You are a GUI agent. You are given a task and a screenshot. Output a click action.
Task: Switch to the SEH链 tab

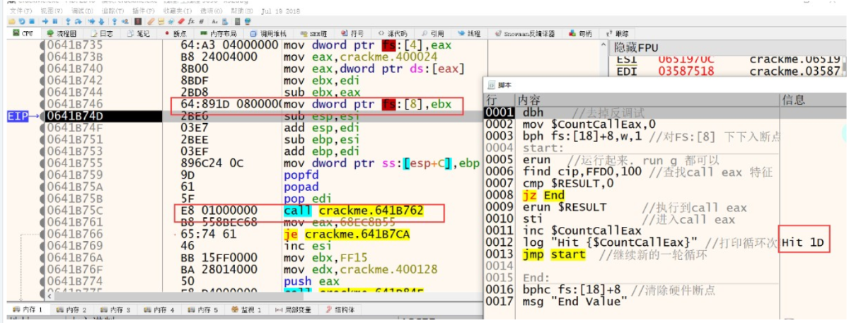(312, 33)
